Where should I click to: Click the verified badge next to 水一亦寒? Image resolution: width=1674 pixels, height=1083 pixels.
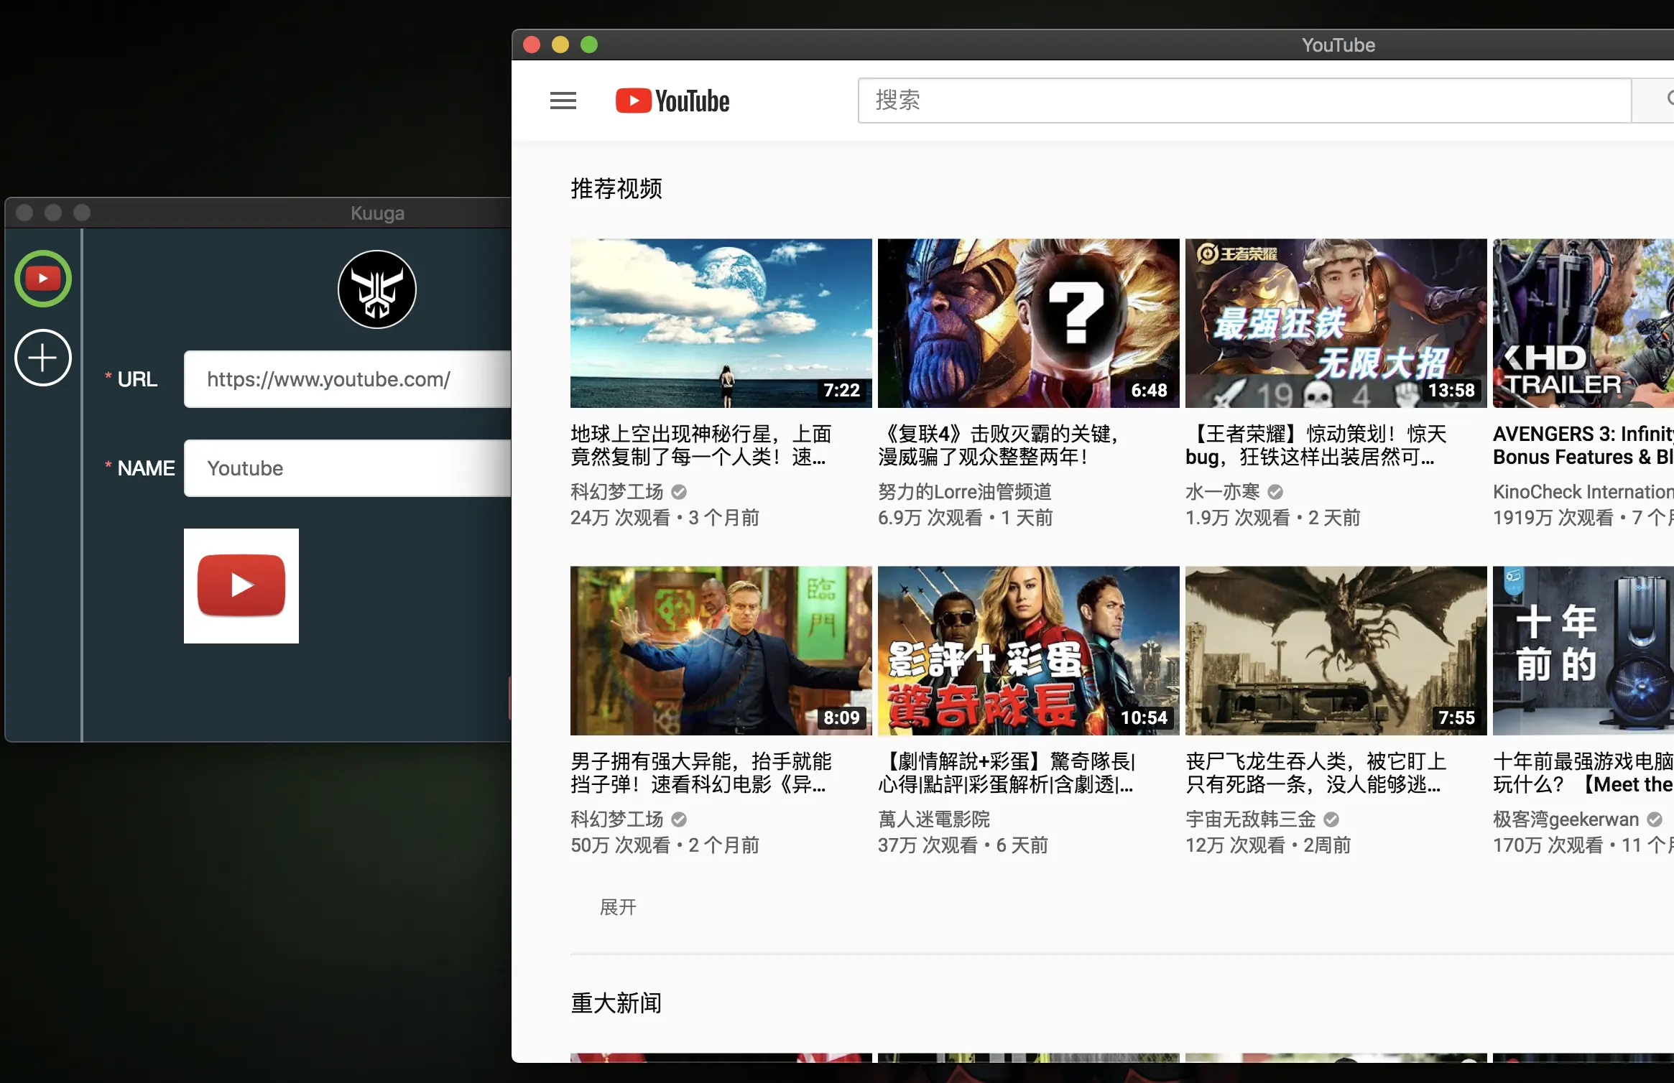click(1275, 492)
